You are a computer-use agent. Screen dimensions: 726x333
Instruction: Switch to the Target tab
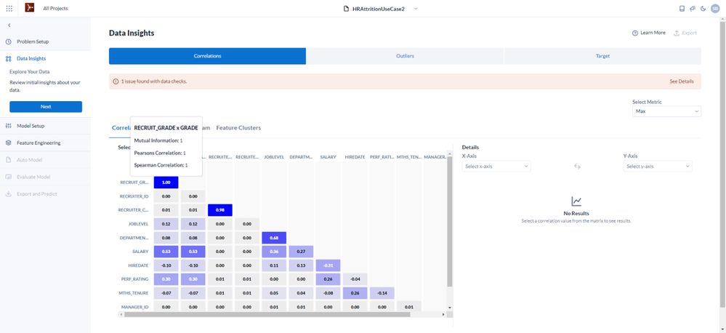click(602, 56)
